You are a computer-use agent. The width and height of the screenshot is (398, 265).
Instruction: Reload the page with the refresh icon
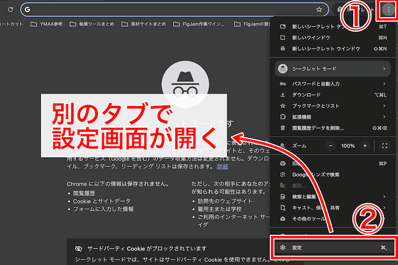(x=10, y=9)
